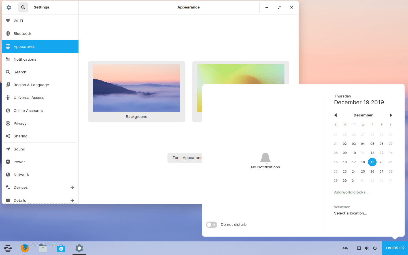Select a location for Weather

point(350,213)
